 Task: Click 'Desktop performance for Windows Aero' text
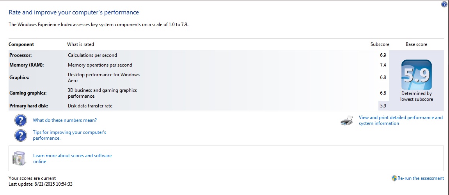click(104, 77)
